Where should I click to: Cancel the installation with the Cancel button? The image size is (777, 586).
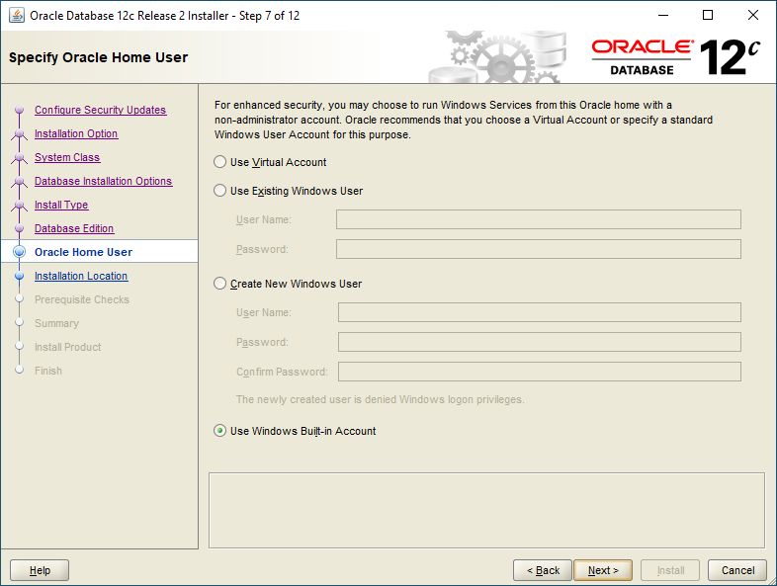[x=737, y=570]
